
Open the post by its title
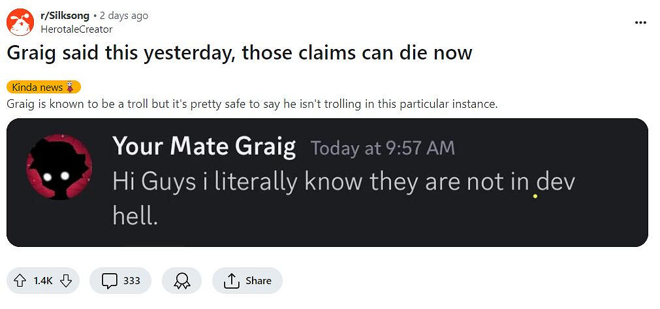coord(239,54)
